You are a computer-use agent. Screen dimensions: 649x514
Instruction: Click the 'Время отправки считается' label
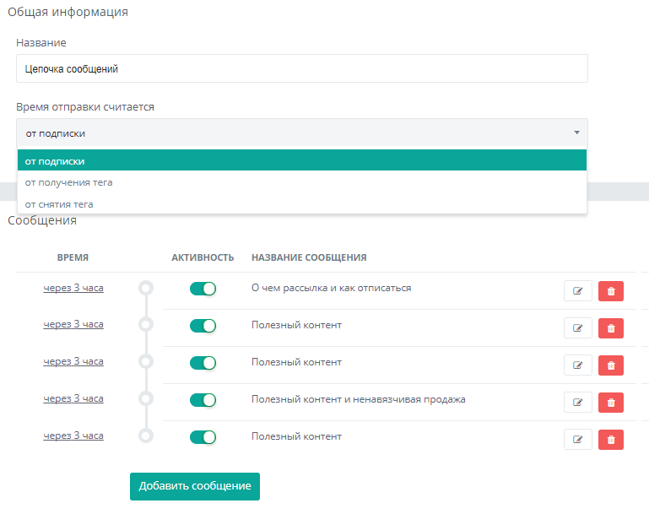(85, 107)
